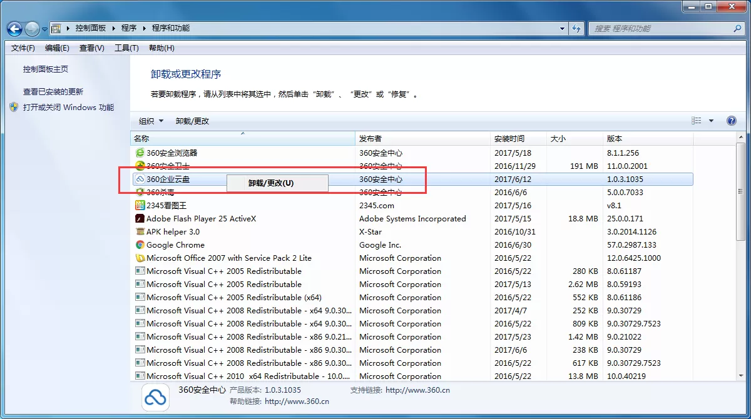Select the Microsoft Office 2007 icon
Viewport: 751px width, 419px height.
point(140,258)
